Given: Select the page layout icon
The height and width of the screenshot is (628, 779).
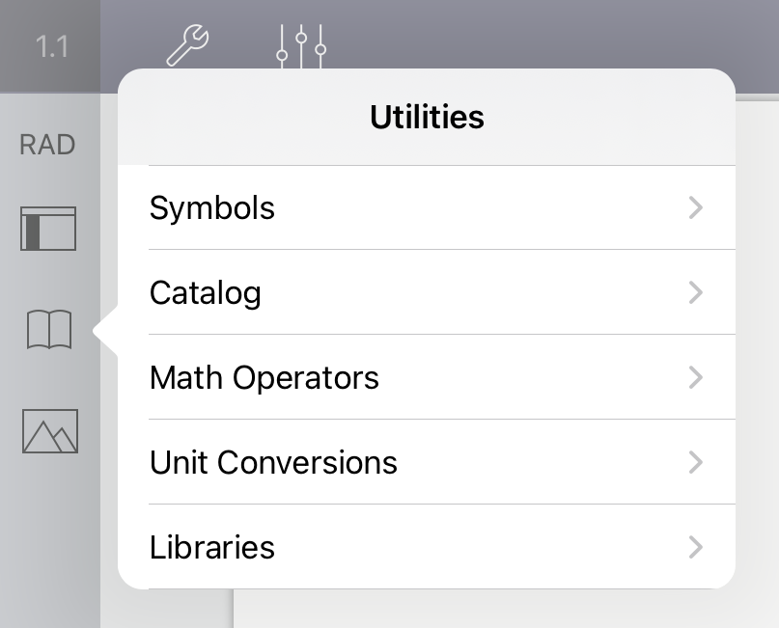Looking at the screenshot, I should [x=48, y=229].
